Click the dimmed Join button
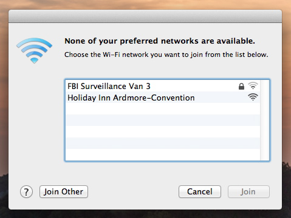Screen dimensions: 291x218 coord(248,191)
